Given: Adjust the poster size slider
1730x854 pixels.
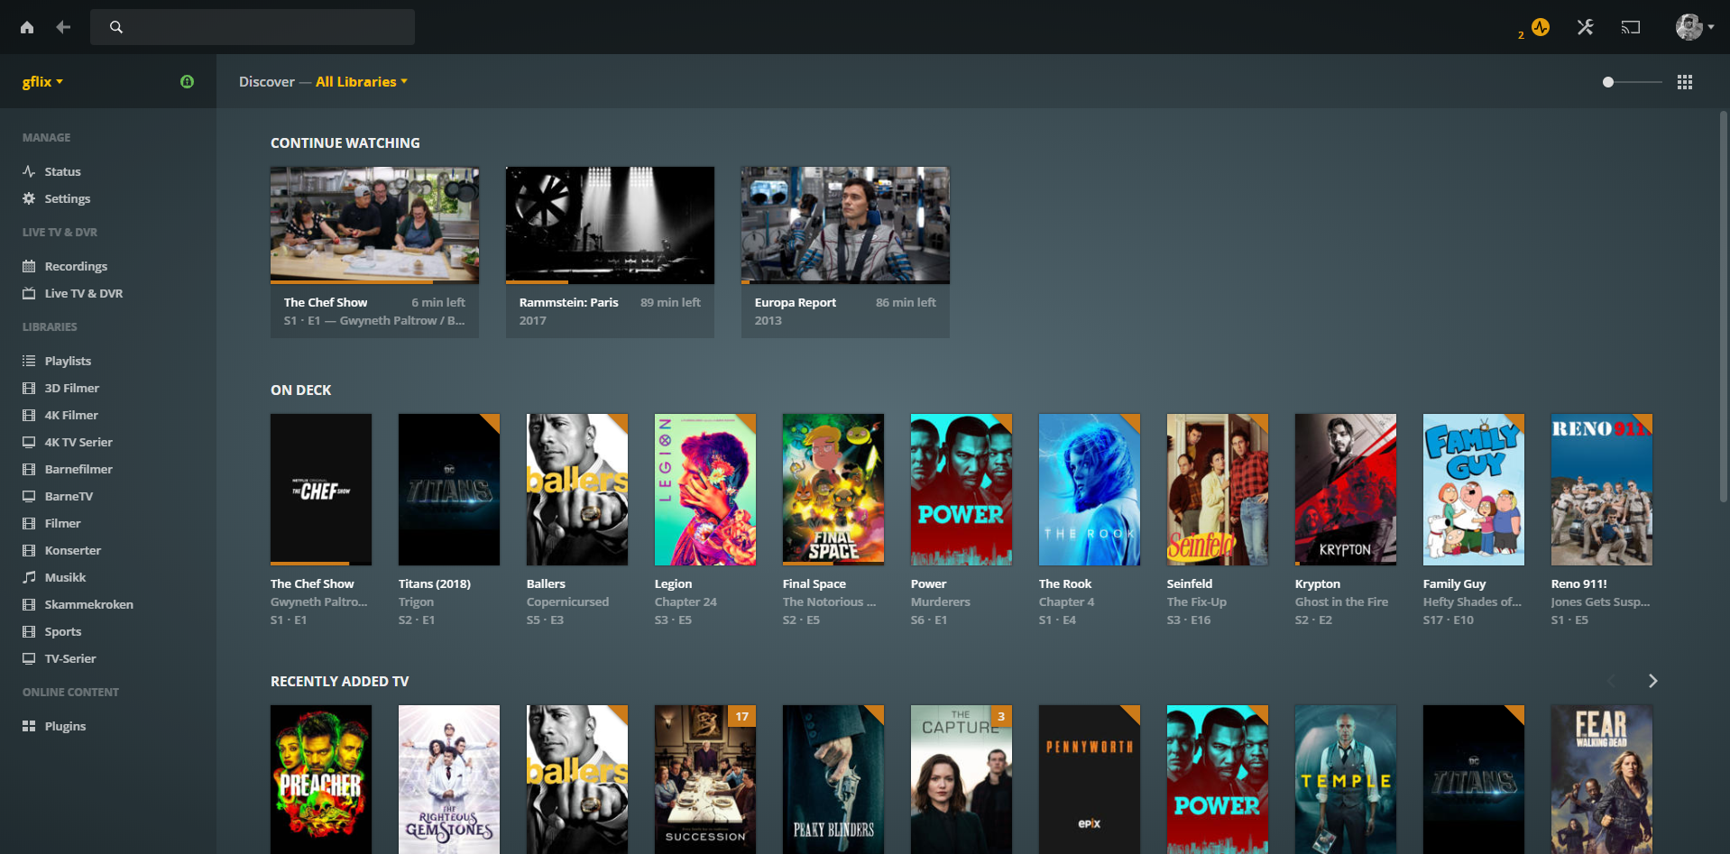Looking at the screenshot, I should point(1608,82).
